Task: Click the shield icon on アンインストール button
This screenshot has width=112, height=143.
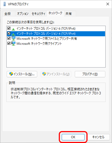Action: coord(44,74)
